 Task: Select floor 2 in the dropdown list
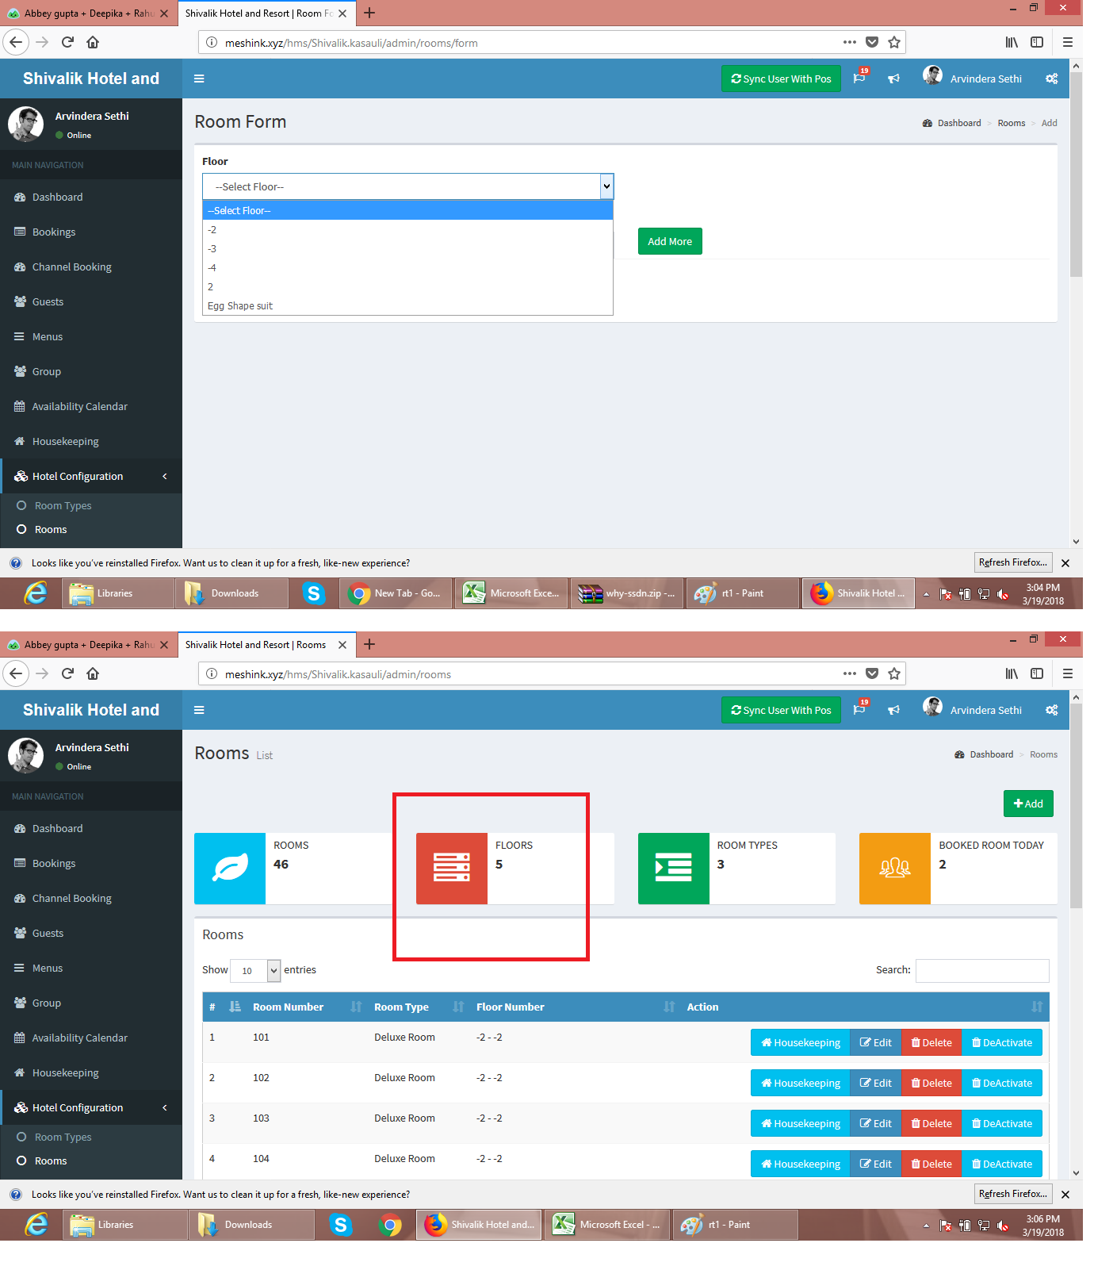click(407, 286)
